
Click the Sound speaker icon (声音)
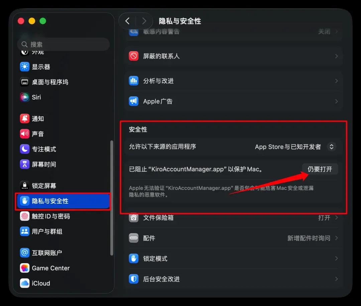[25, 134]
